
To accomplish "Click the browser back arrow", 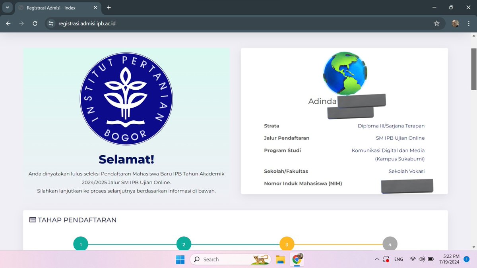I will [8, 23].
